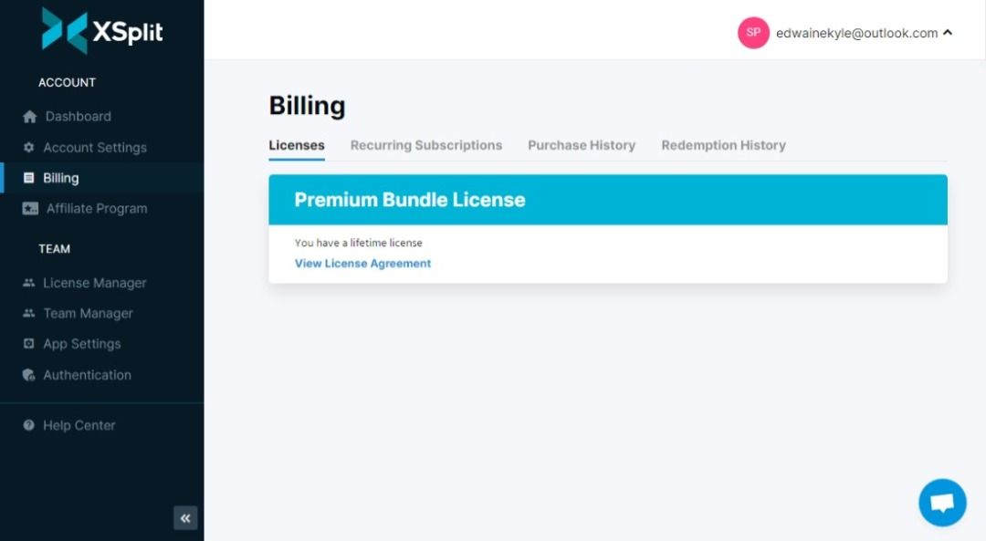986x541 pixels.
Task: Click the Billing document icon in sidebar
Action: click(30, 177)
